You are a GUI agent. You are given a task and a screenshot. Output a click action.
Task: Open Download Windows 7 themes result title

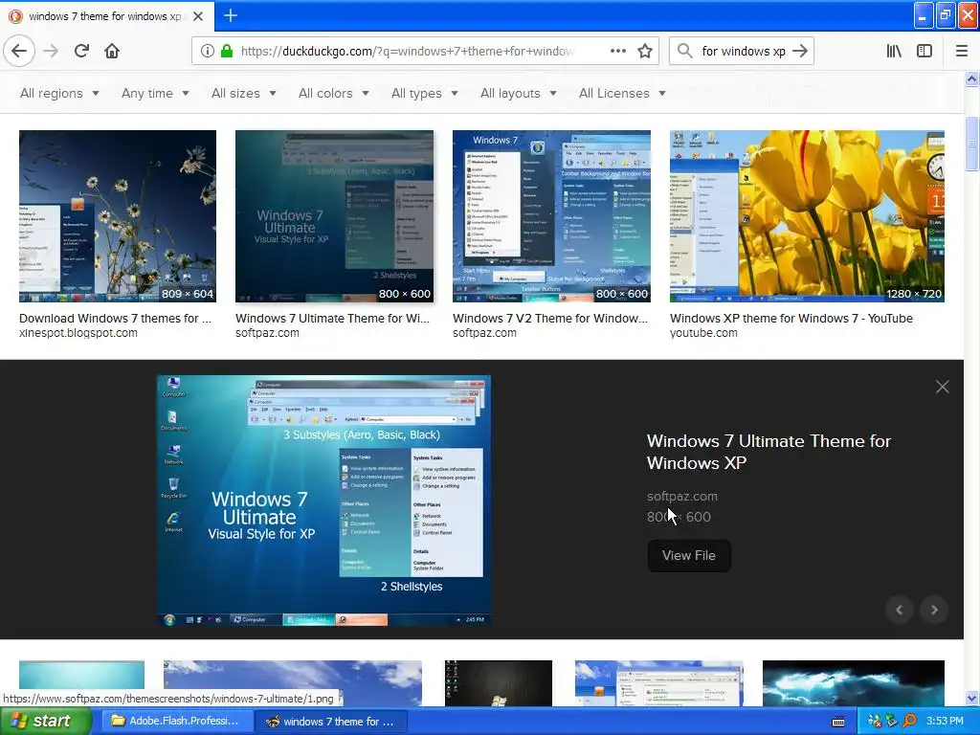point(116,318)
